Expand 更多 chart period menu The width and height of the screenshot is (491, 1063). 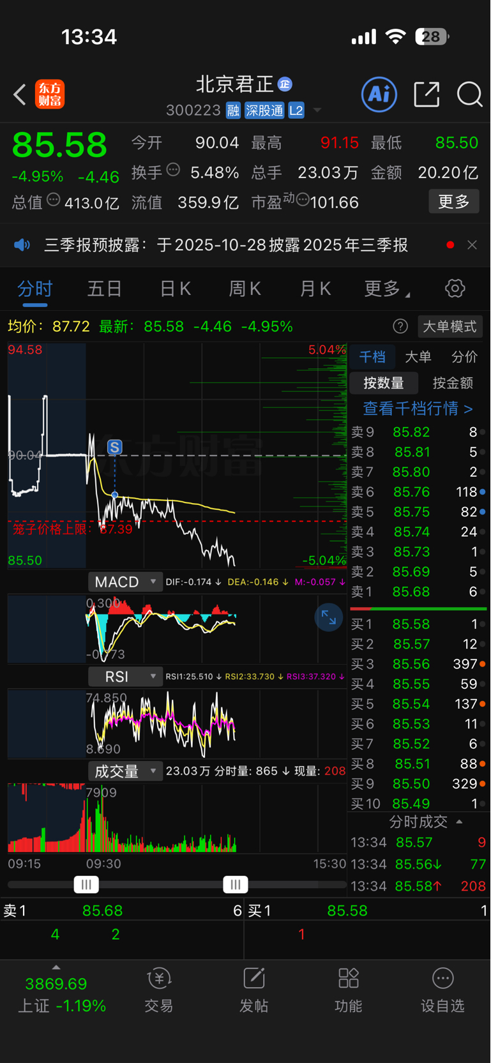pyautogui.click(x=387, y=289)
